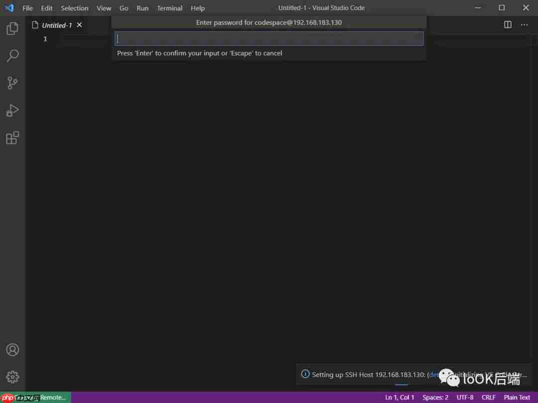Open the Run and Debug icon
This screenshot has width=538, height=403.
pos(12,110)
